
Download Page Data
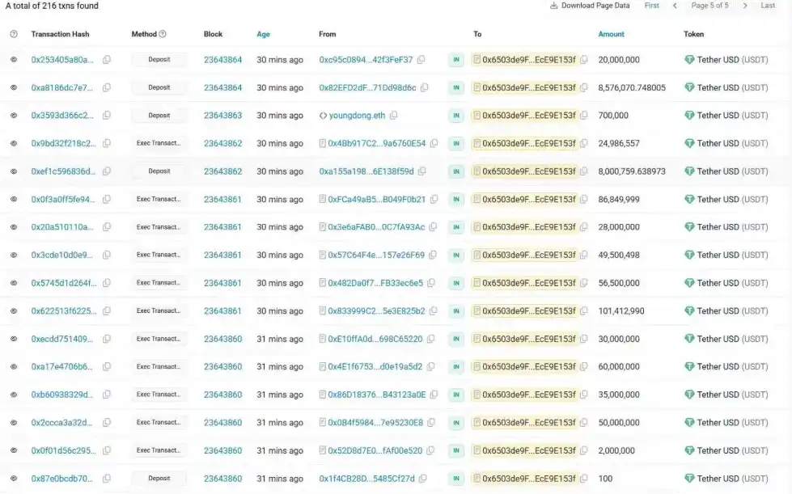click(x=590, y=6)
